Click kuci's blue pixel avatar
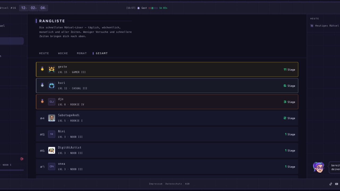340x191 pixels. (x=52, y=86)
